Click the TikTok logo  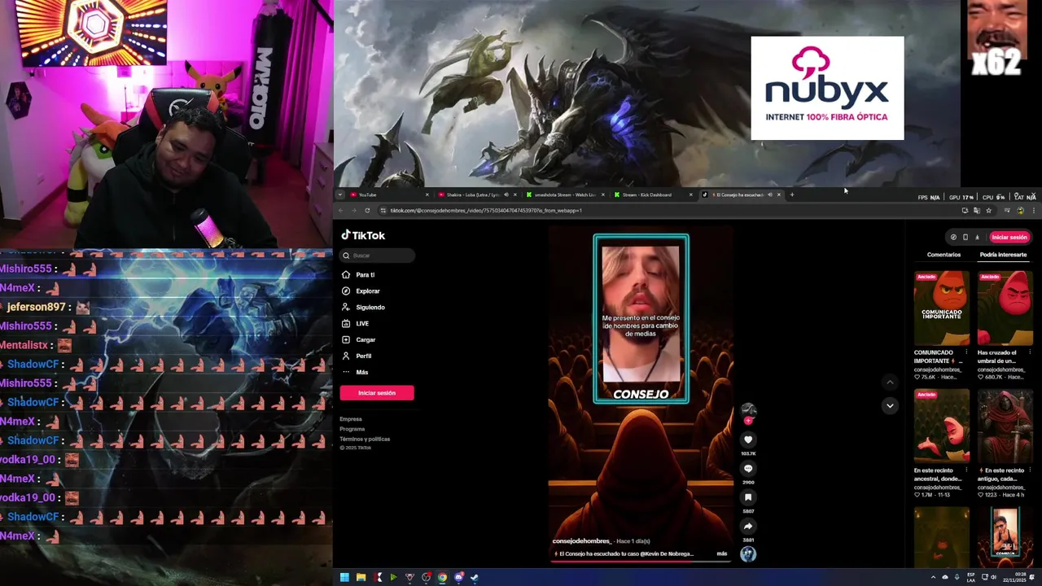coord(363,235)
